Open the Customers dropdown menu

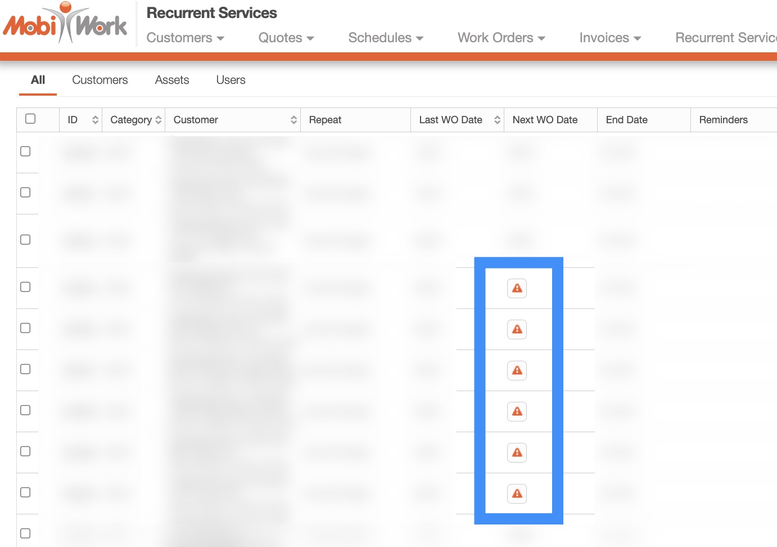pos(185,38)
